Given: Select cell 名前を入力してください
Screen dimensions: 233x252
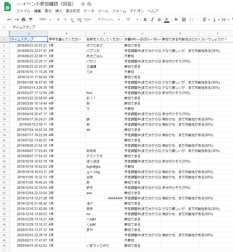Looking at the screenshot, I should pyautogui.click(x=104, y=39).
